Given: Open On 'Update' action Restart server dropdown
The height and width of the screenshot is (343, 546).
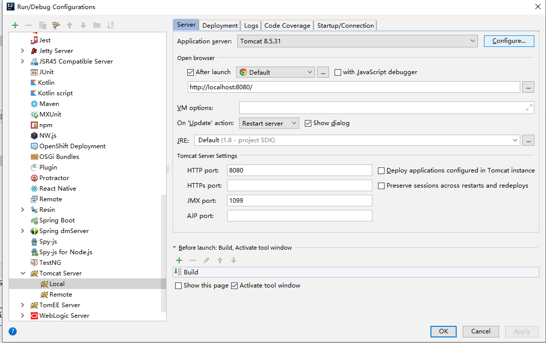Looking at the screenshot, I should pos(269,123).
